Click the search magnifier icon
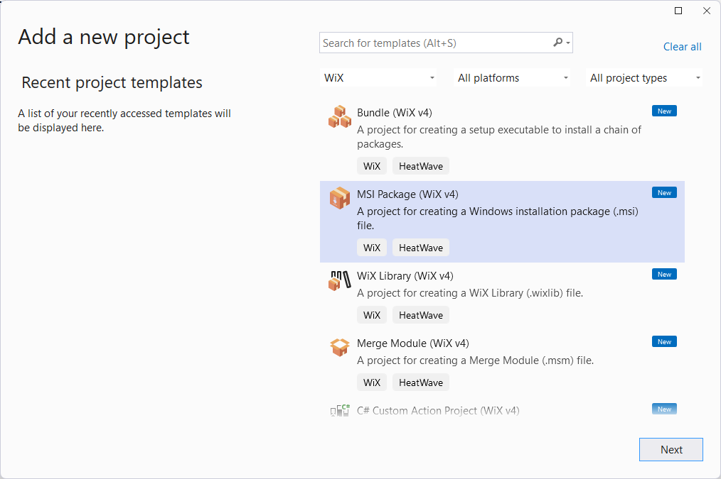 coord(559,43)
